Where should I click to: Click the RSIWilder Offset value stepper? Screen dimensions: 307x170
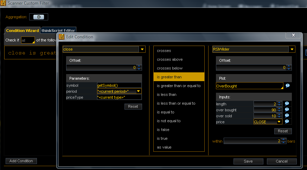(x=289, y=67)
